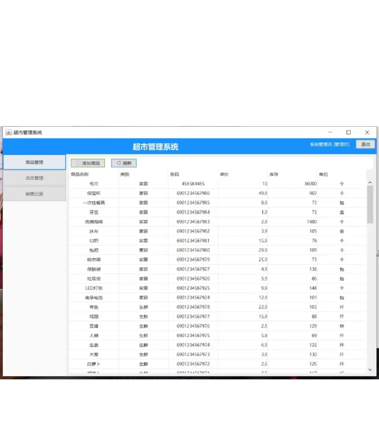Click barcode 6901234567978 cell
Image resolution: width=379 pixels, height=424 pixels.
click(193, 307)
